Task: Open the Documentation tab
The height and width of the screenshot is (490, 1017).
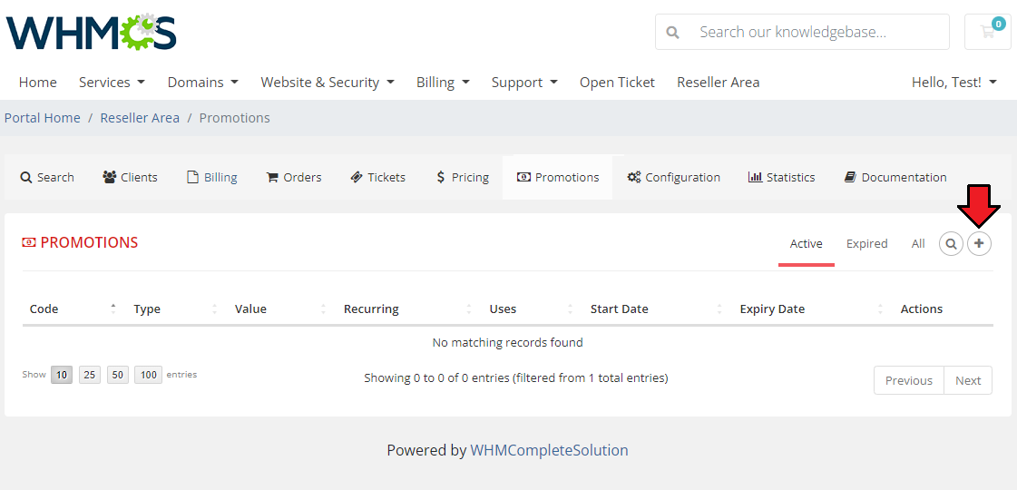Action: click(x=895, y=177)
